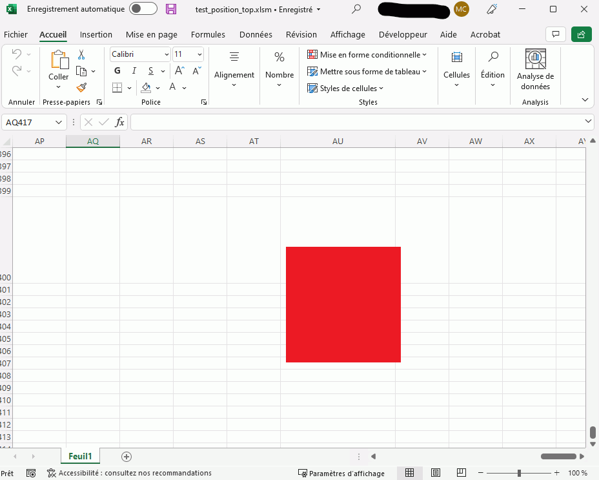Click the borders grid icon

117,87
